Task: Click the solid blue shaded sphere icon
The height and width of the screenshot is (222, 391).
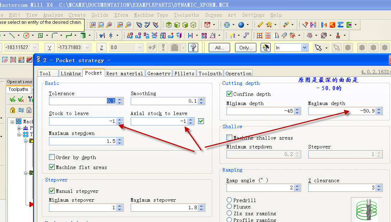Action: click(241, 25)
